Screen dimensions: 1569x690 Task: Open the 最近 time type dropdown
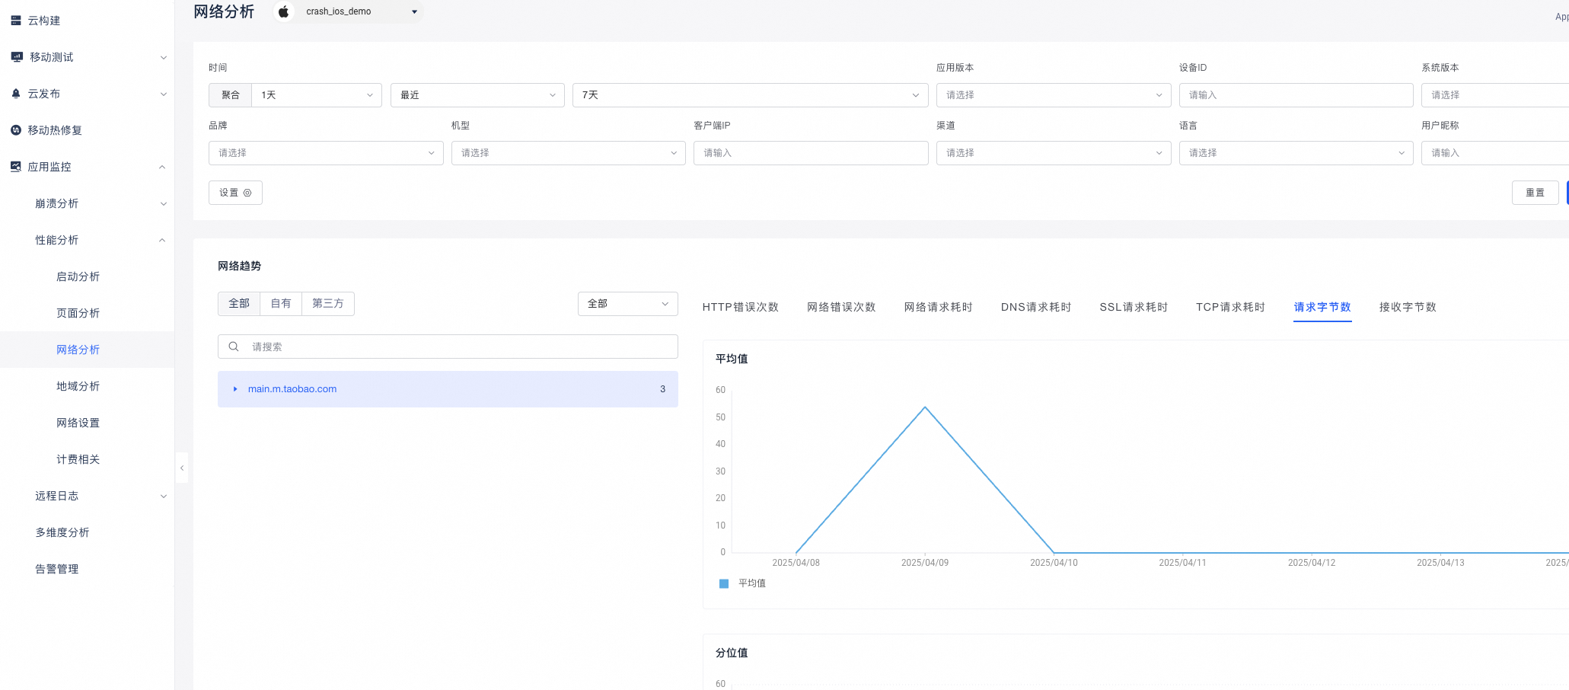[x=477, y=95]
